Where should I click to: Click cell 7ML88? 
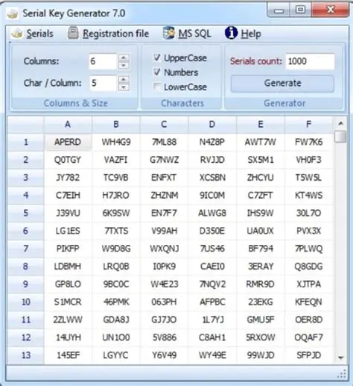pos(164,142)
